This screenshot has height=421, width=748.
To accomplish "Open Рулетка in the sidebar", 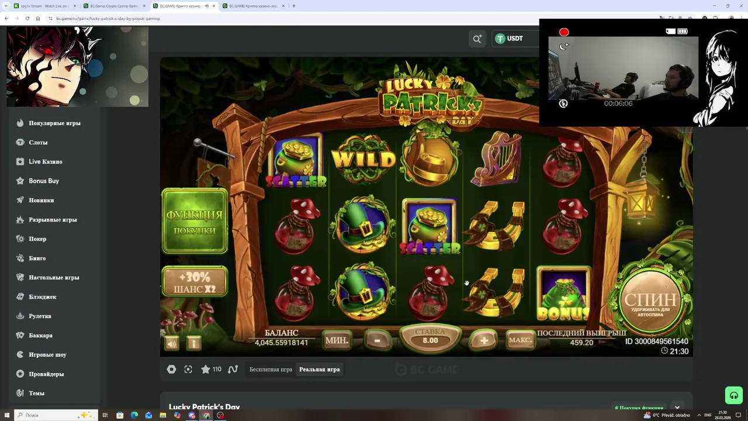I will click(x=40, y=316).
